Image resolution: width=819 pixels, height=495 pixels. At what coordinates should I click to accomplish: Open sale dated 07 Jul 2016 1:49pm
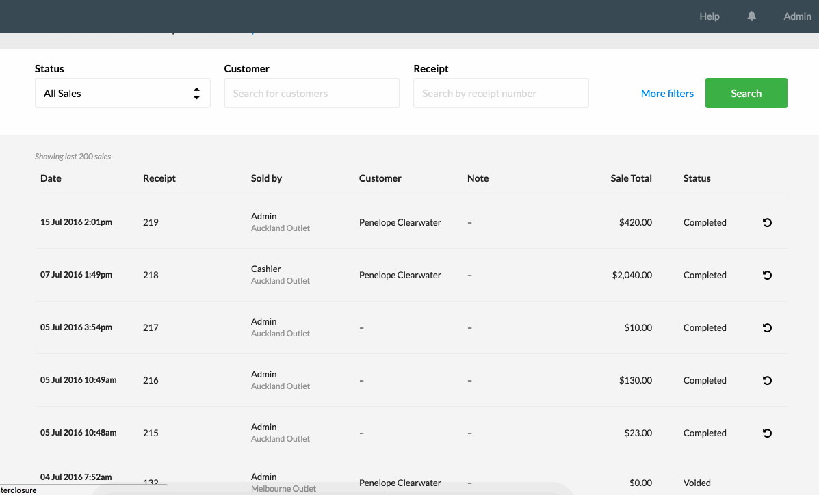click(x=76, y=275)
